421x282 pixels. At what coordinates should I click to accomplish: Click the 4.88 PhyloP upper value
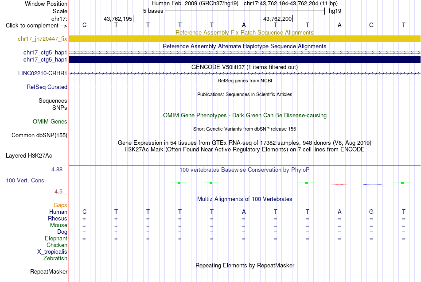(x=57, y=170)
